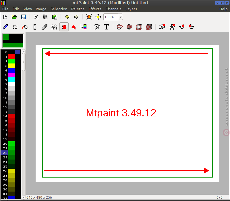Select the Text tool T icon

(106, 27)
